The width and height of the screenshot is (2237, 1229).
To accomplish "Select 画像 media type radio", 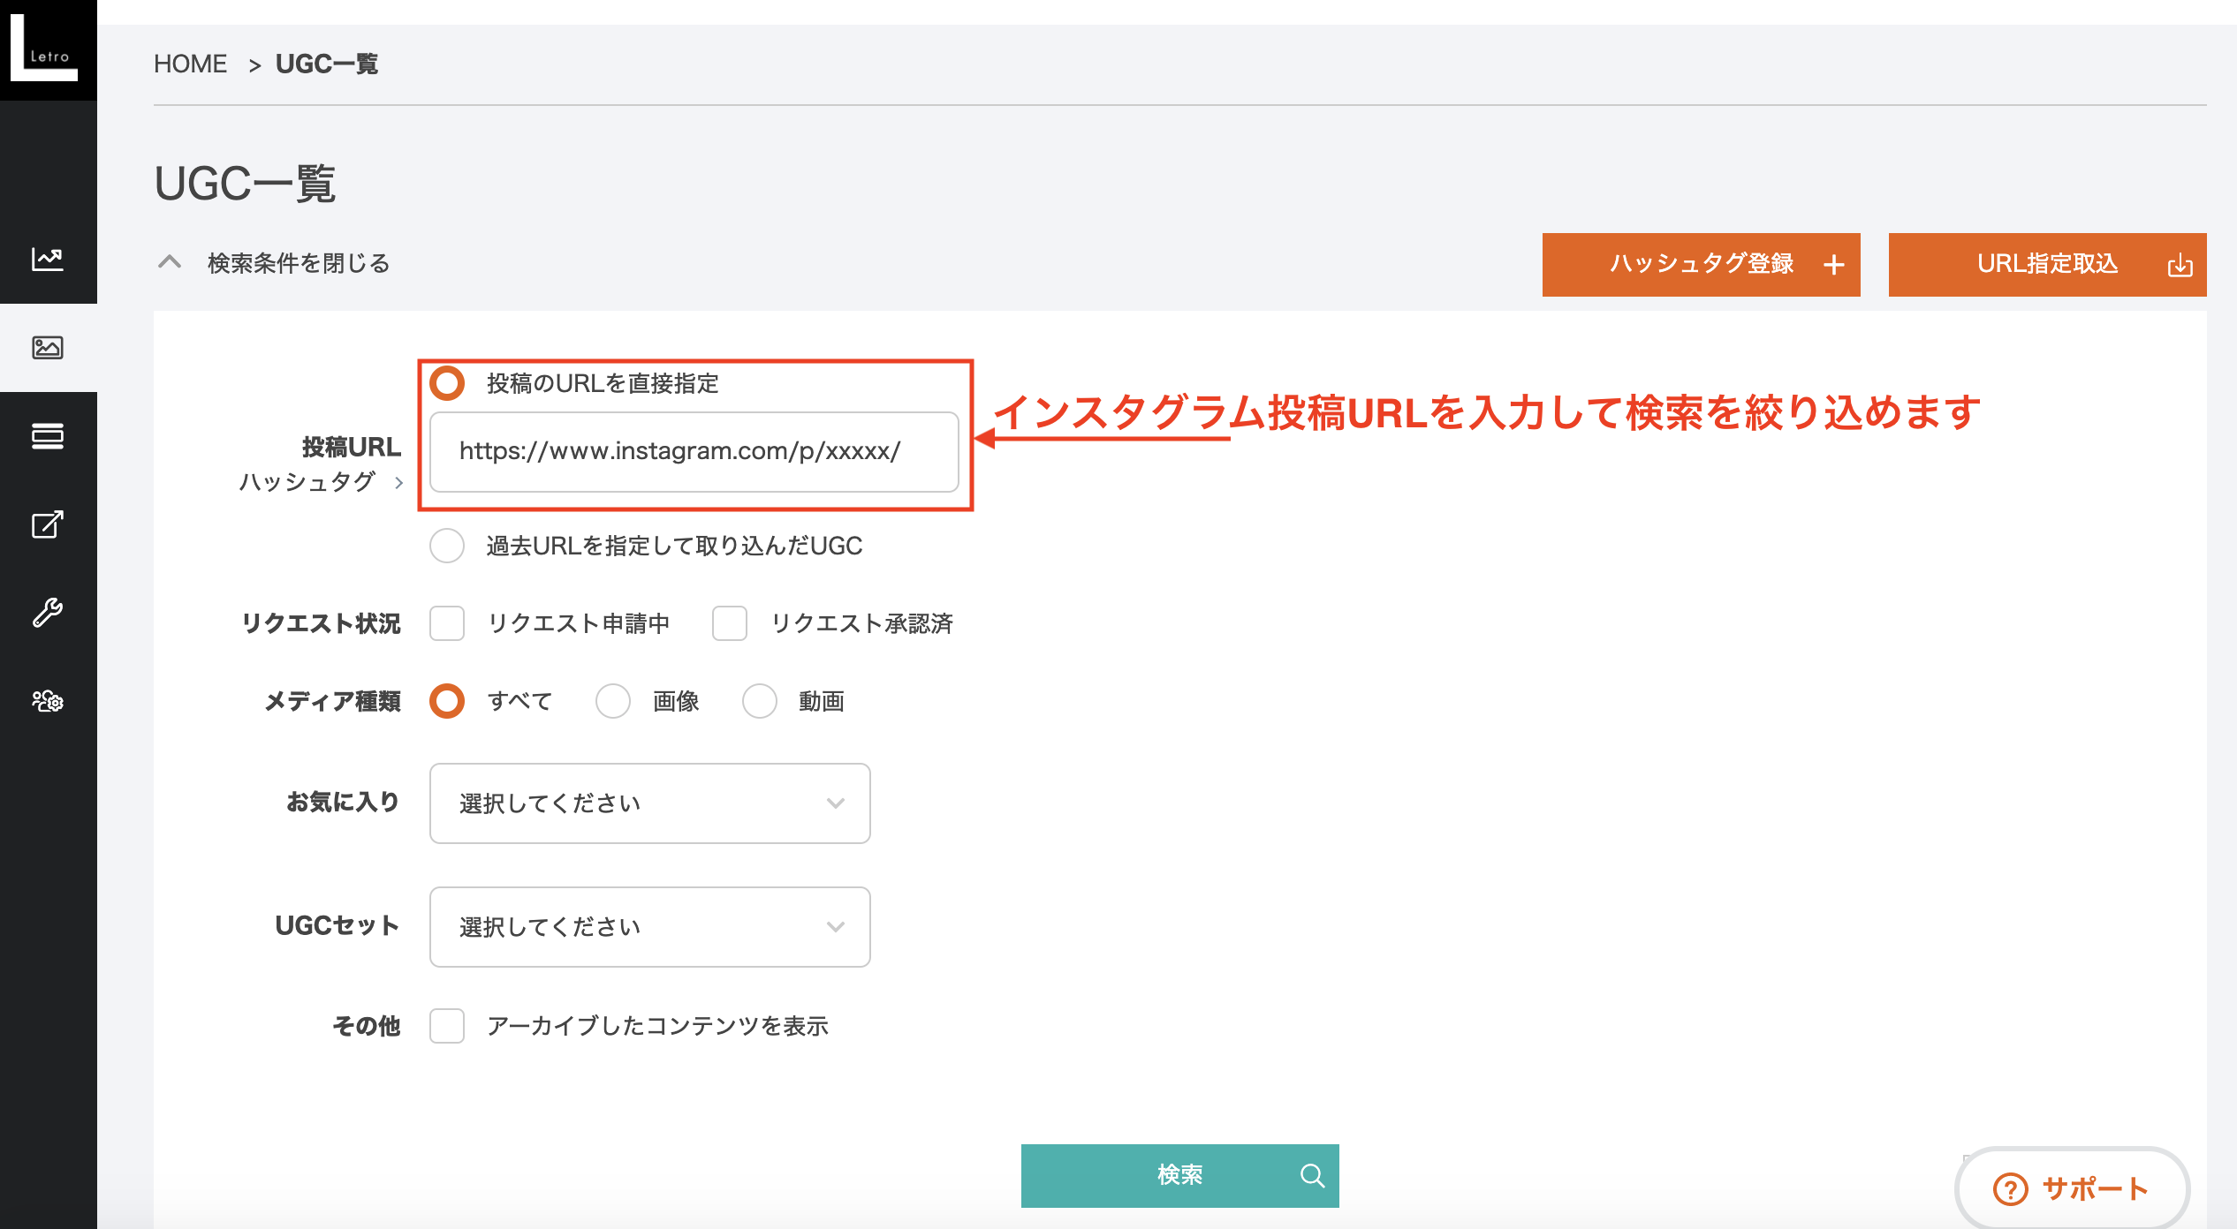I will tap(613, 701).
